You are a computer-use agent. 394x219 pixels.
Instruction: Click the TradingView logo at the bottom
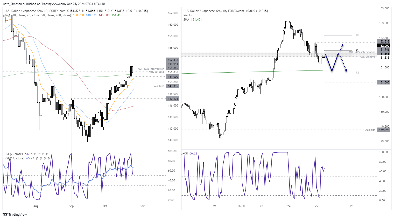coord(15,214)
